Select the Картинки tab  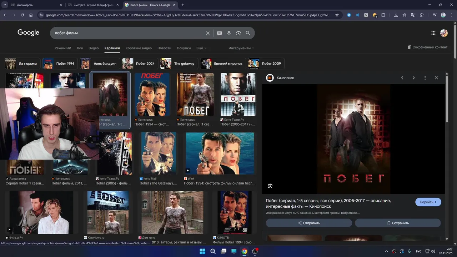coord(112,48)
